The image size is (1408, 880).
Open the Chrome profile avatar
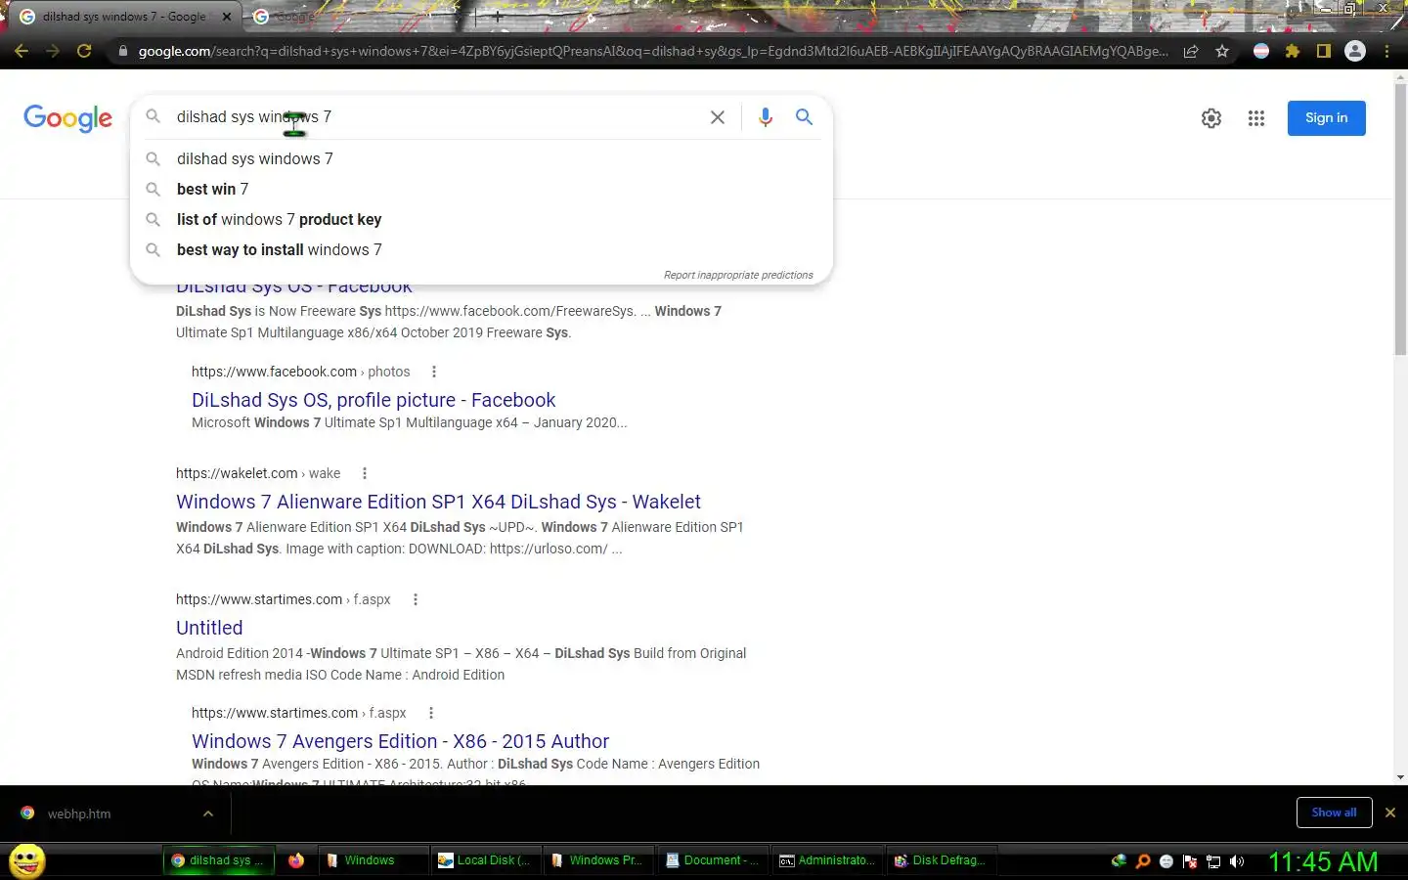[x=1355, y=51]
